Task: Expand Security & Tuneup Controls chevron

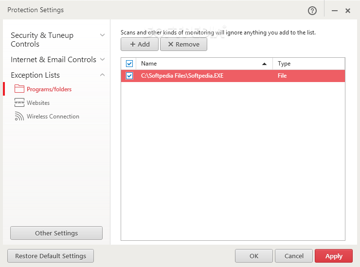Action: pyautogui.click(x=102, y=35)
